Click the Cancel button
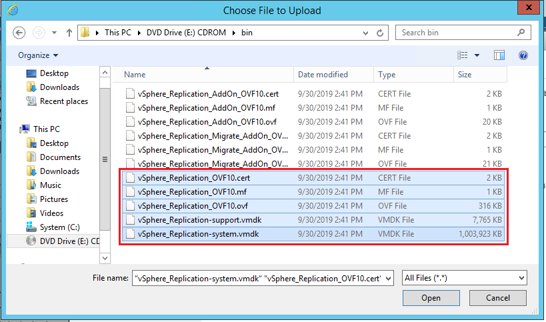 coord(497,298)
